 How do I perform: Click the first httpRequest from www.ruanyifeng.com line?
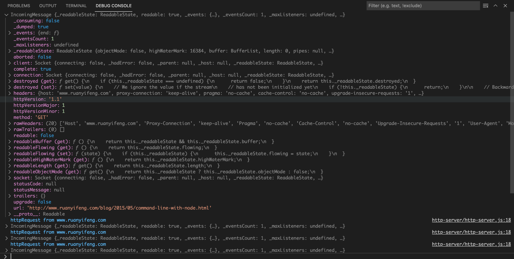pos(58,220)
